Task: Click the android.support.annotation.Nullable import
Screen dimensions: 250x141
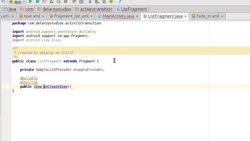Action: [61, 32]
